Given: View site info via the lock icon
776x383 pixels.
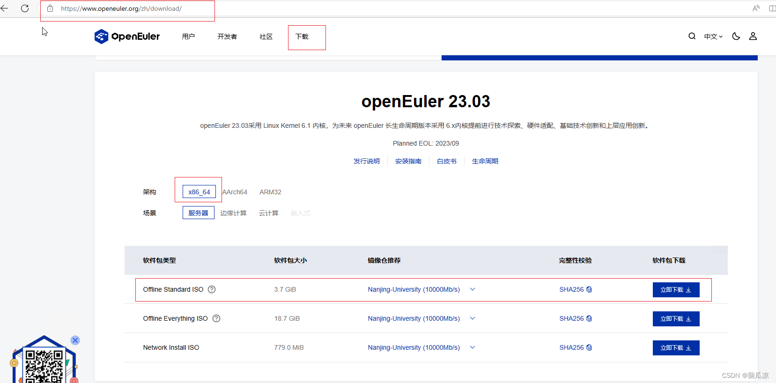Looking at the screenshot, I should pos(50,8).
